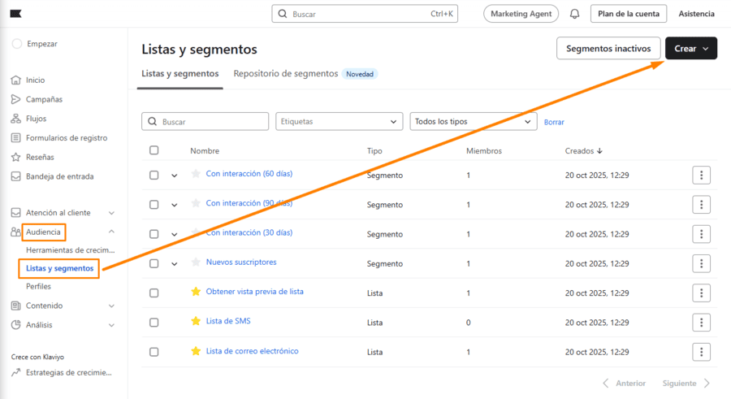Image resolution: width=731 pixels, height=399 pixels.
Task: Select the Lista de SMS checkbox
Action: pos(154,323)
